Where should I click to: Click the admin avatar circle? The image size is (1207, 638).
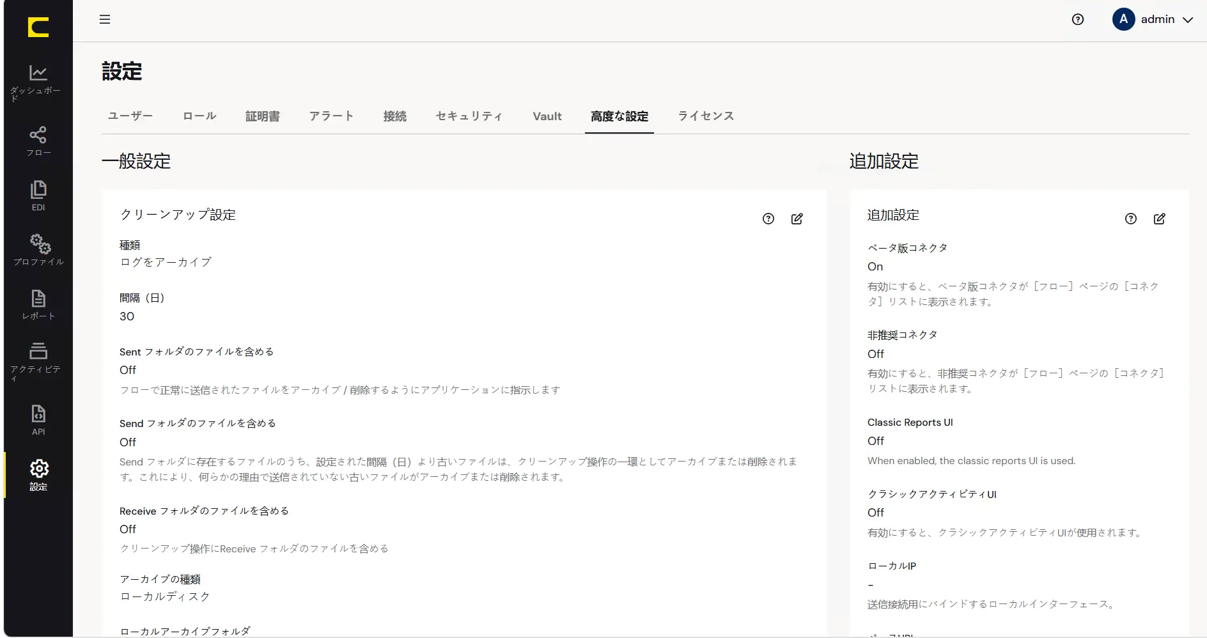pos(1123,19)
